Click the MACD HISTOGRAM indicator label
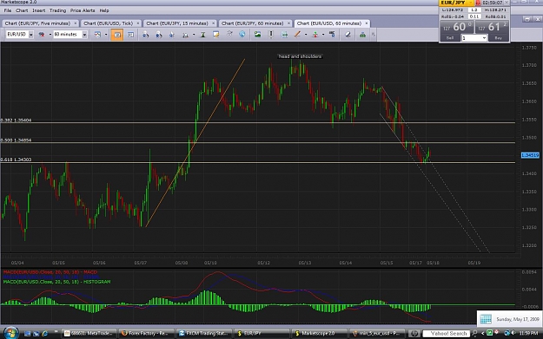Viewport: 543px width, 339px height. [56, 282]
